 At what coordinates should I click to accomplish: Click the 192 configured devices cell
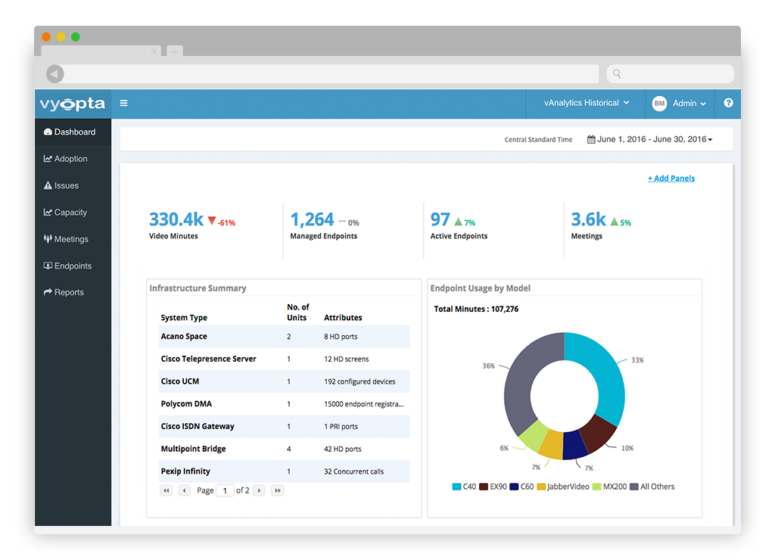(359, 381)
